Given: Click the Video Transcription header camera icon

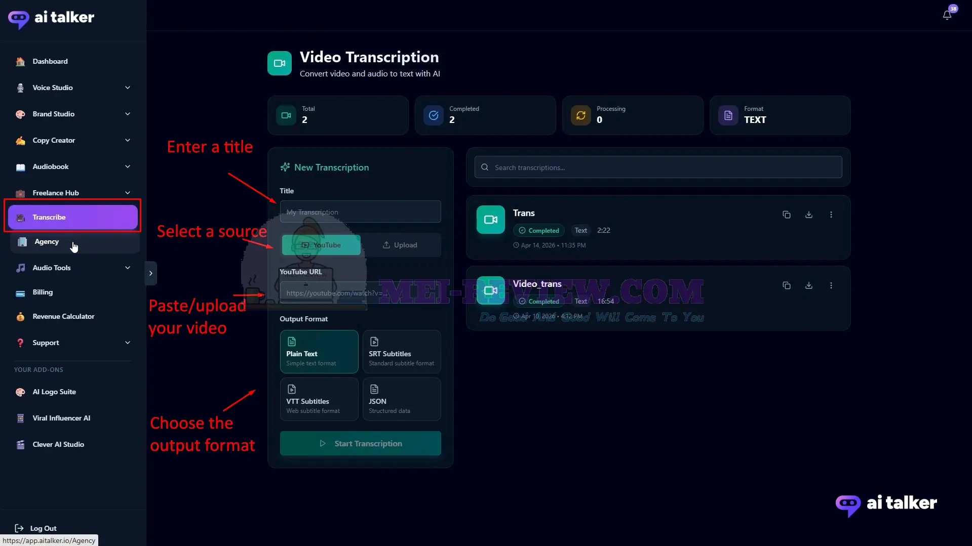Looking at the screenshot, I should click(280, 63).
